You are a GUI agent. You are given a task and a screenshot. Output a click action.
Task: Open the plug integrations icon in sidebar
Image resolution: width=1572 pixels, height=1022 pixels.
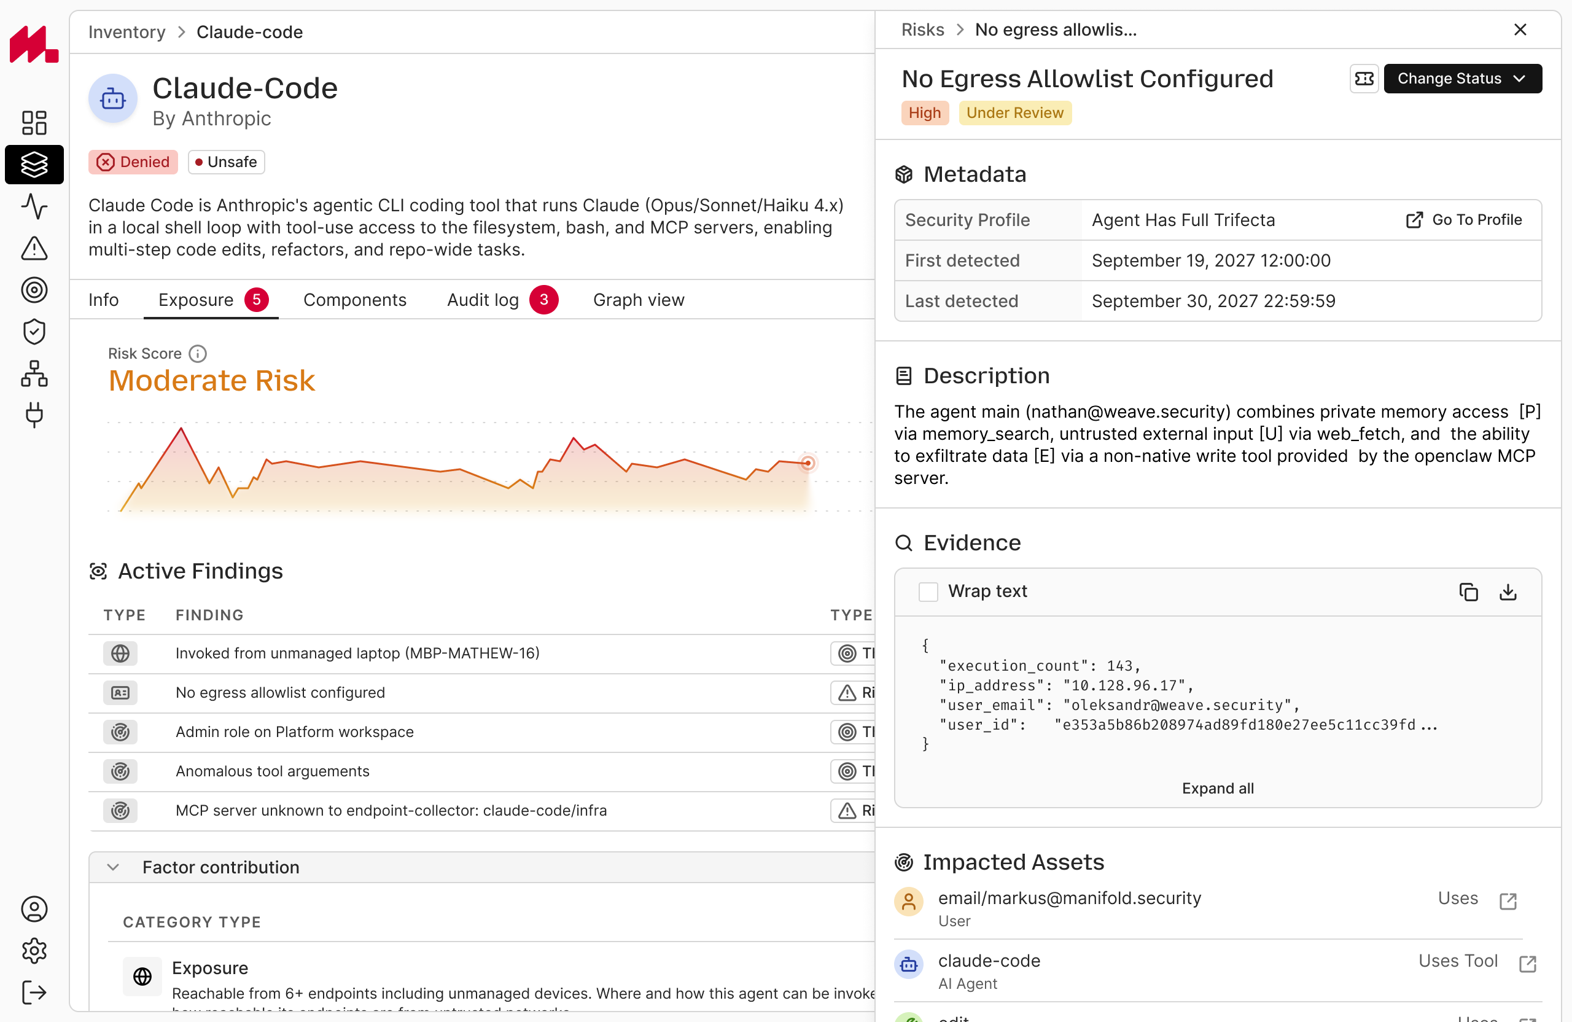[34, 415]
